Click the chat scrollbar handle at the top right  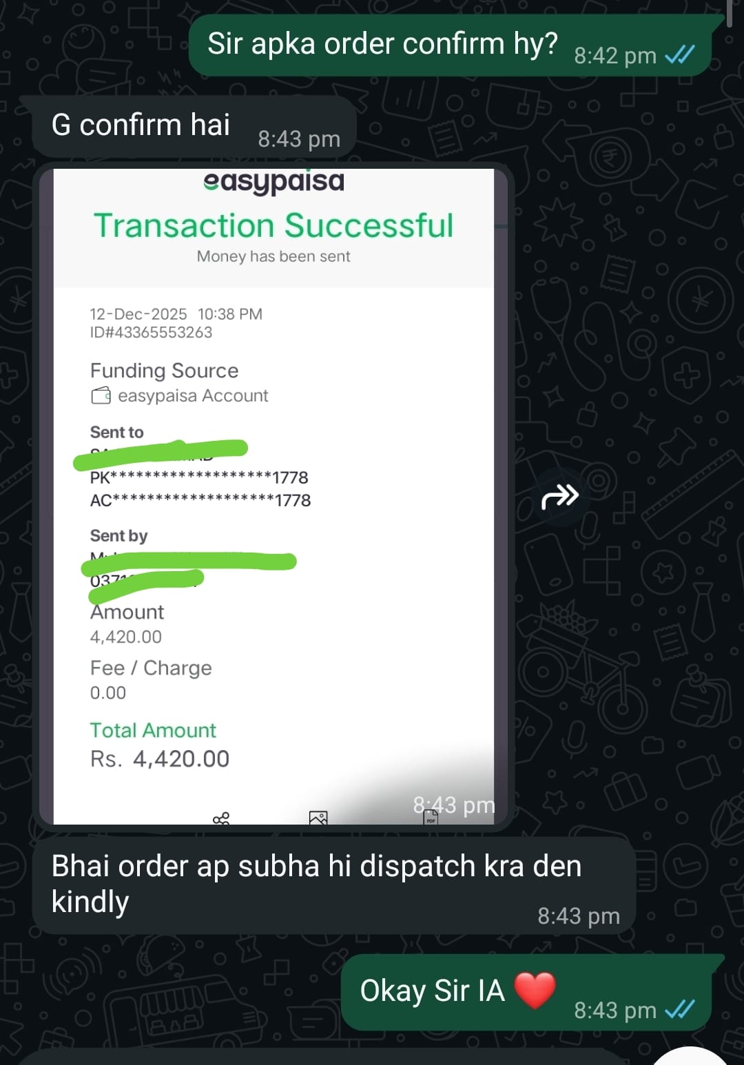pyautogui.click(x=729, y=14)
